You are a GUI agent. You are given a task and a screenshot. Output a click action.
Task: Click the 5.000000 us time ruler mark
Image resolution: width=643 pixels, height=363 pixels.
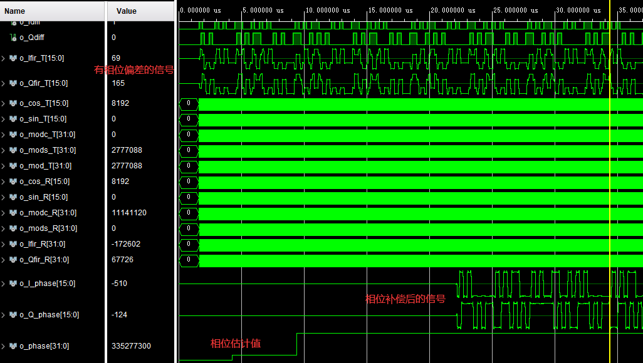pos(263,10)
